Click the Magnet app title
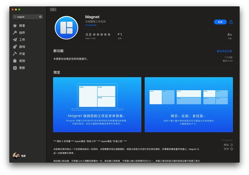Screen dimensions: 249x175 (92, 17)
